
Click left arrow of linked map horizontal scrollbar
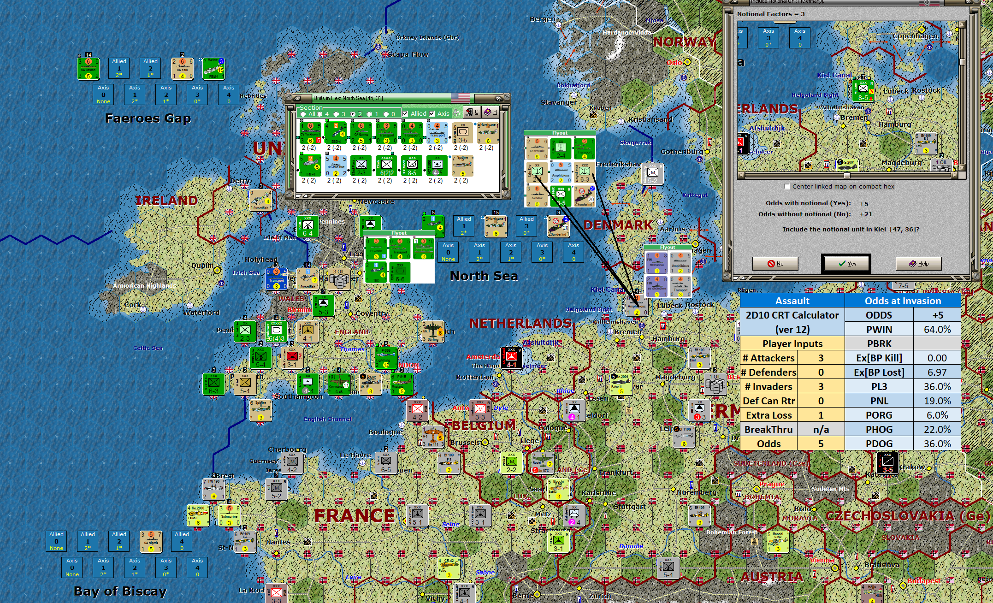(x=740, y=175)
